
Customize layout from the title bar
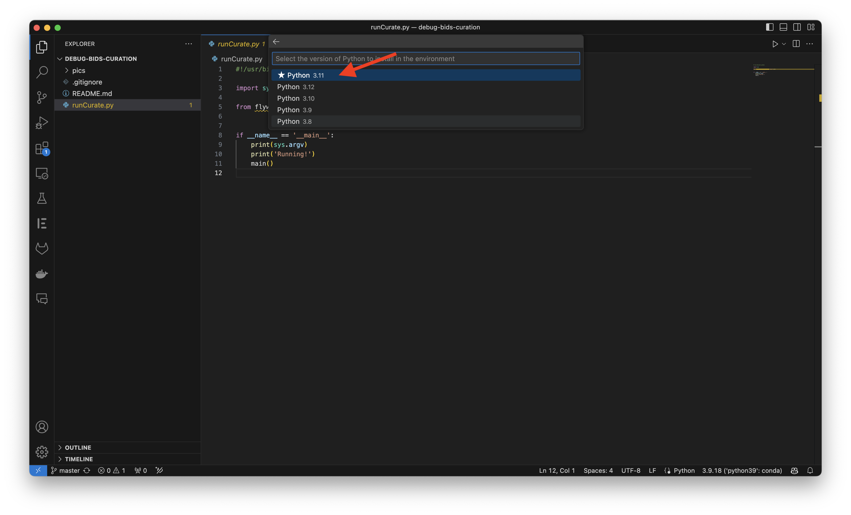pyautogui.click(x=811, y=27)
